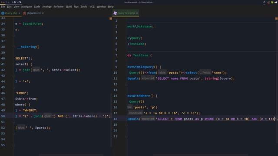
Task: Click the 'table:' hint before 'posts' on line 10
Action: pyautogui.click(x=162, y=73)
